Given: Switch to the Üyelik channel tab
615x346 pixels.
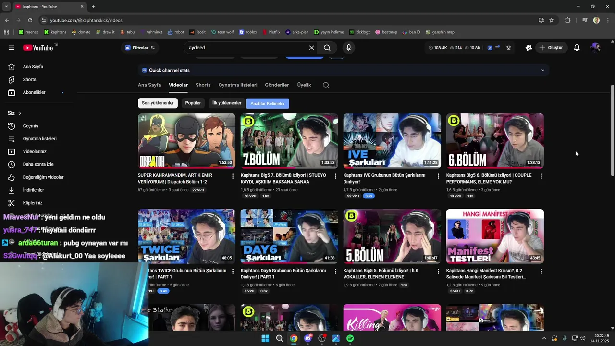Looking at the screenshot, I should click(304, 85).
